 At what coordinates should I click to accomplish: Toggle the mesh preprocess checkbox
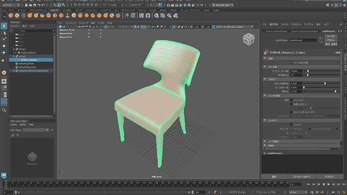(291, 62)
